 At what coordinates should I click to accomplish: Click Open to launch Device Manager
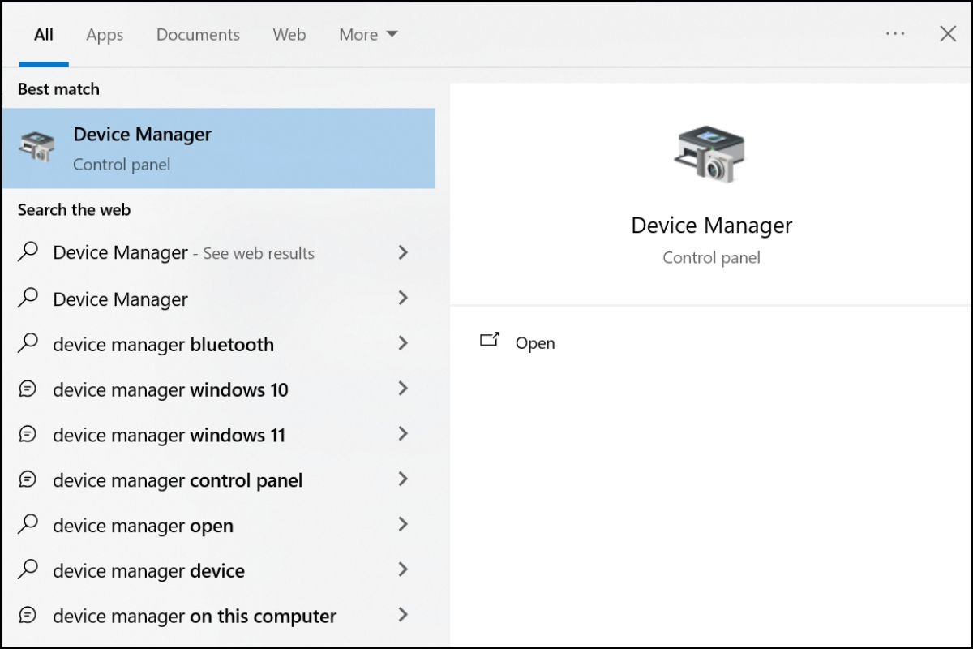tap(535, 343)
